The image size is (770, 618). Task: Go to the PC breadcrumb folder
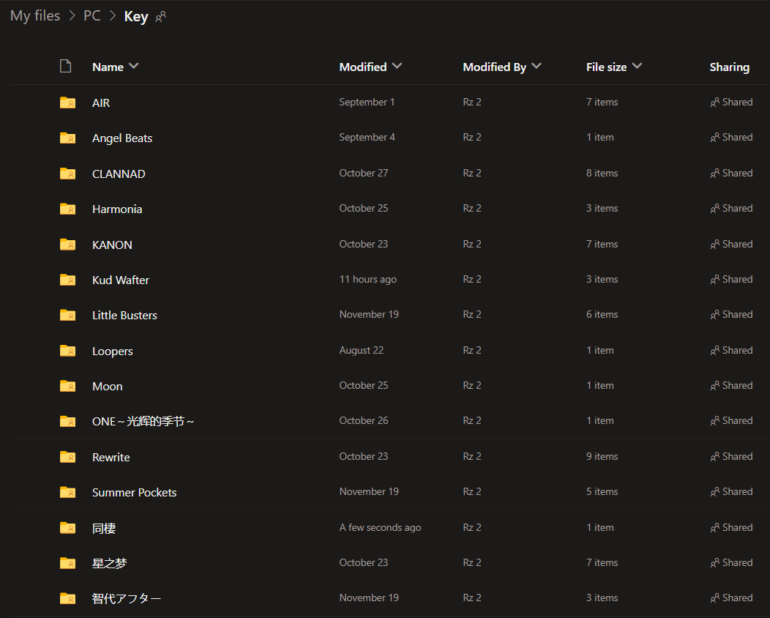tap(92, 16)
